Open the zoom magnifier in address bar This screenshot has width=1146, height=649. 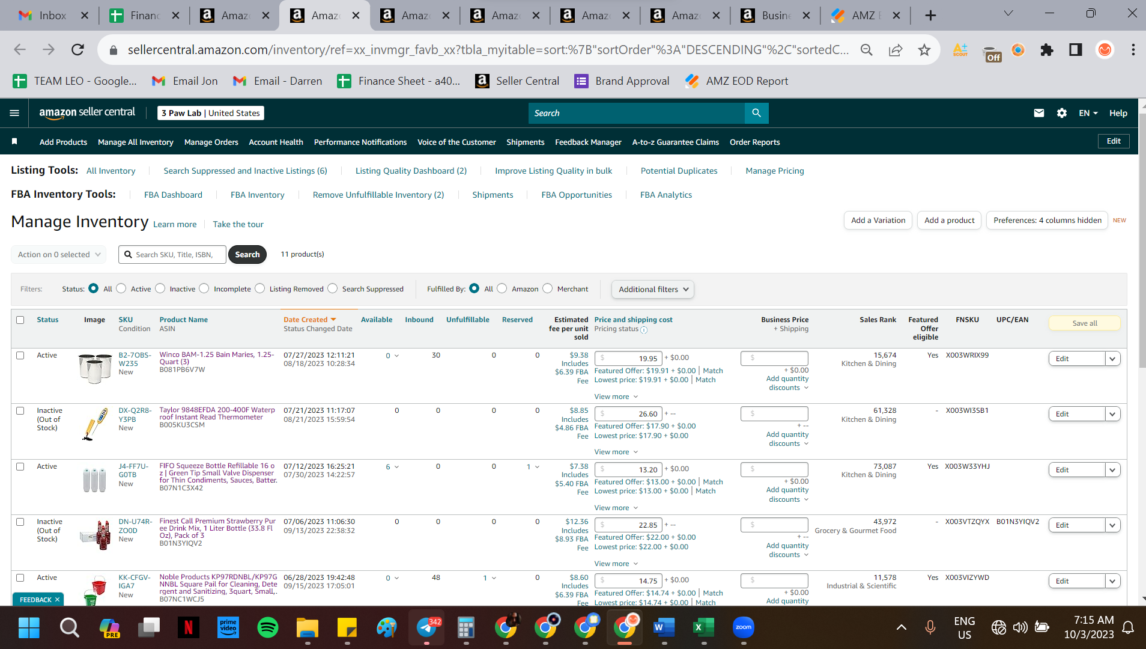coord(866,50)
